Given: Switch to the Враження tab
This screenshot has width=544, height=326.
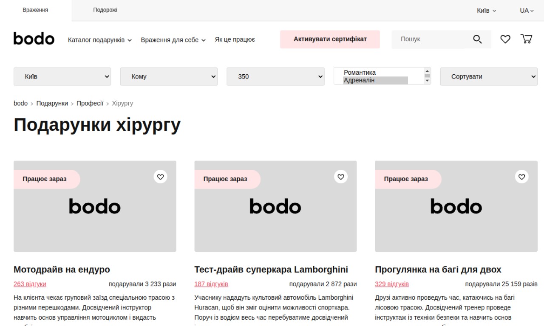Looking at the screenshot, I should [x=35, y=10].
